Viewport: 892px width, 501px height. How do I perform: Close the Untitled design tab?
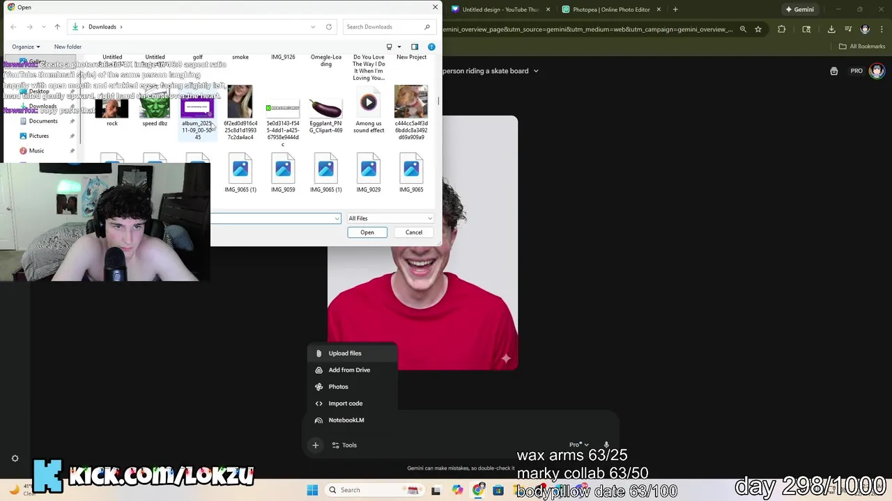tap(548, 10)
